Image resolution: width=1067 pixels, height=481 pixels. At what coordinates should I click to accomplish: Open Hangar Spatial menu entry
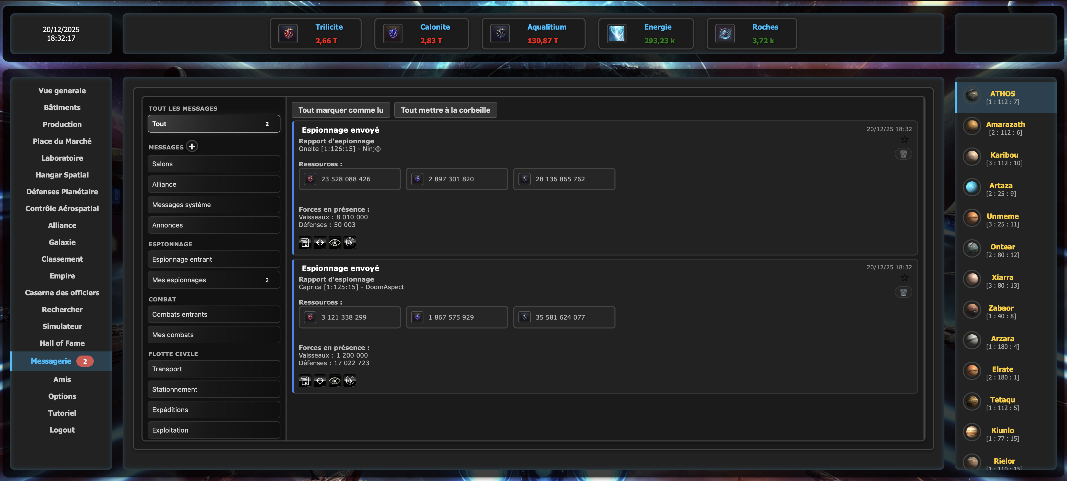pyautogui.click(x=62, y=175)
